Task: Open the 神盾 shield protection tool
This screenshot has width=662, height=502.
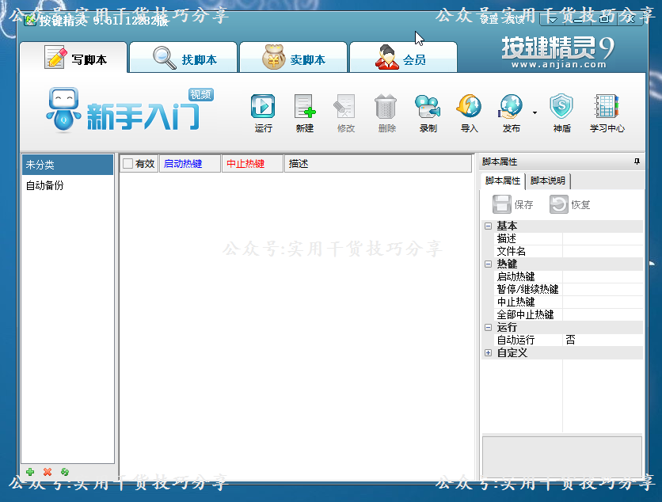Action: click(x=562, y=112)
